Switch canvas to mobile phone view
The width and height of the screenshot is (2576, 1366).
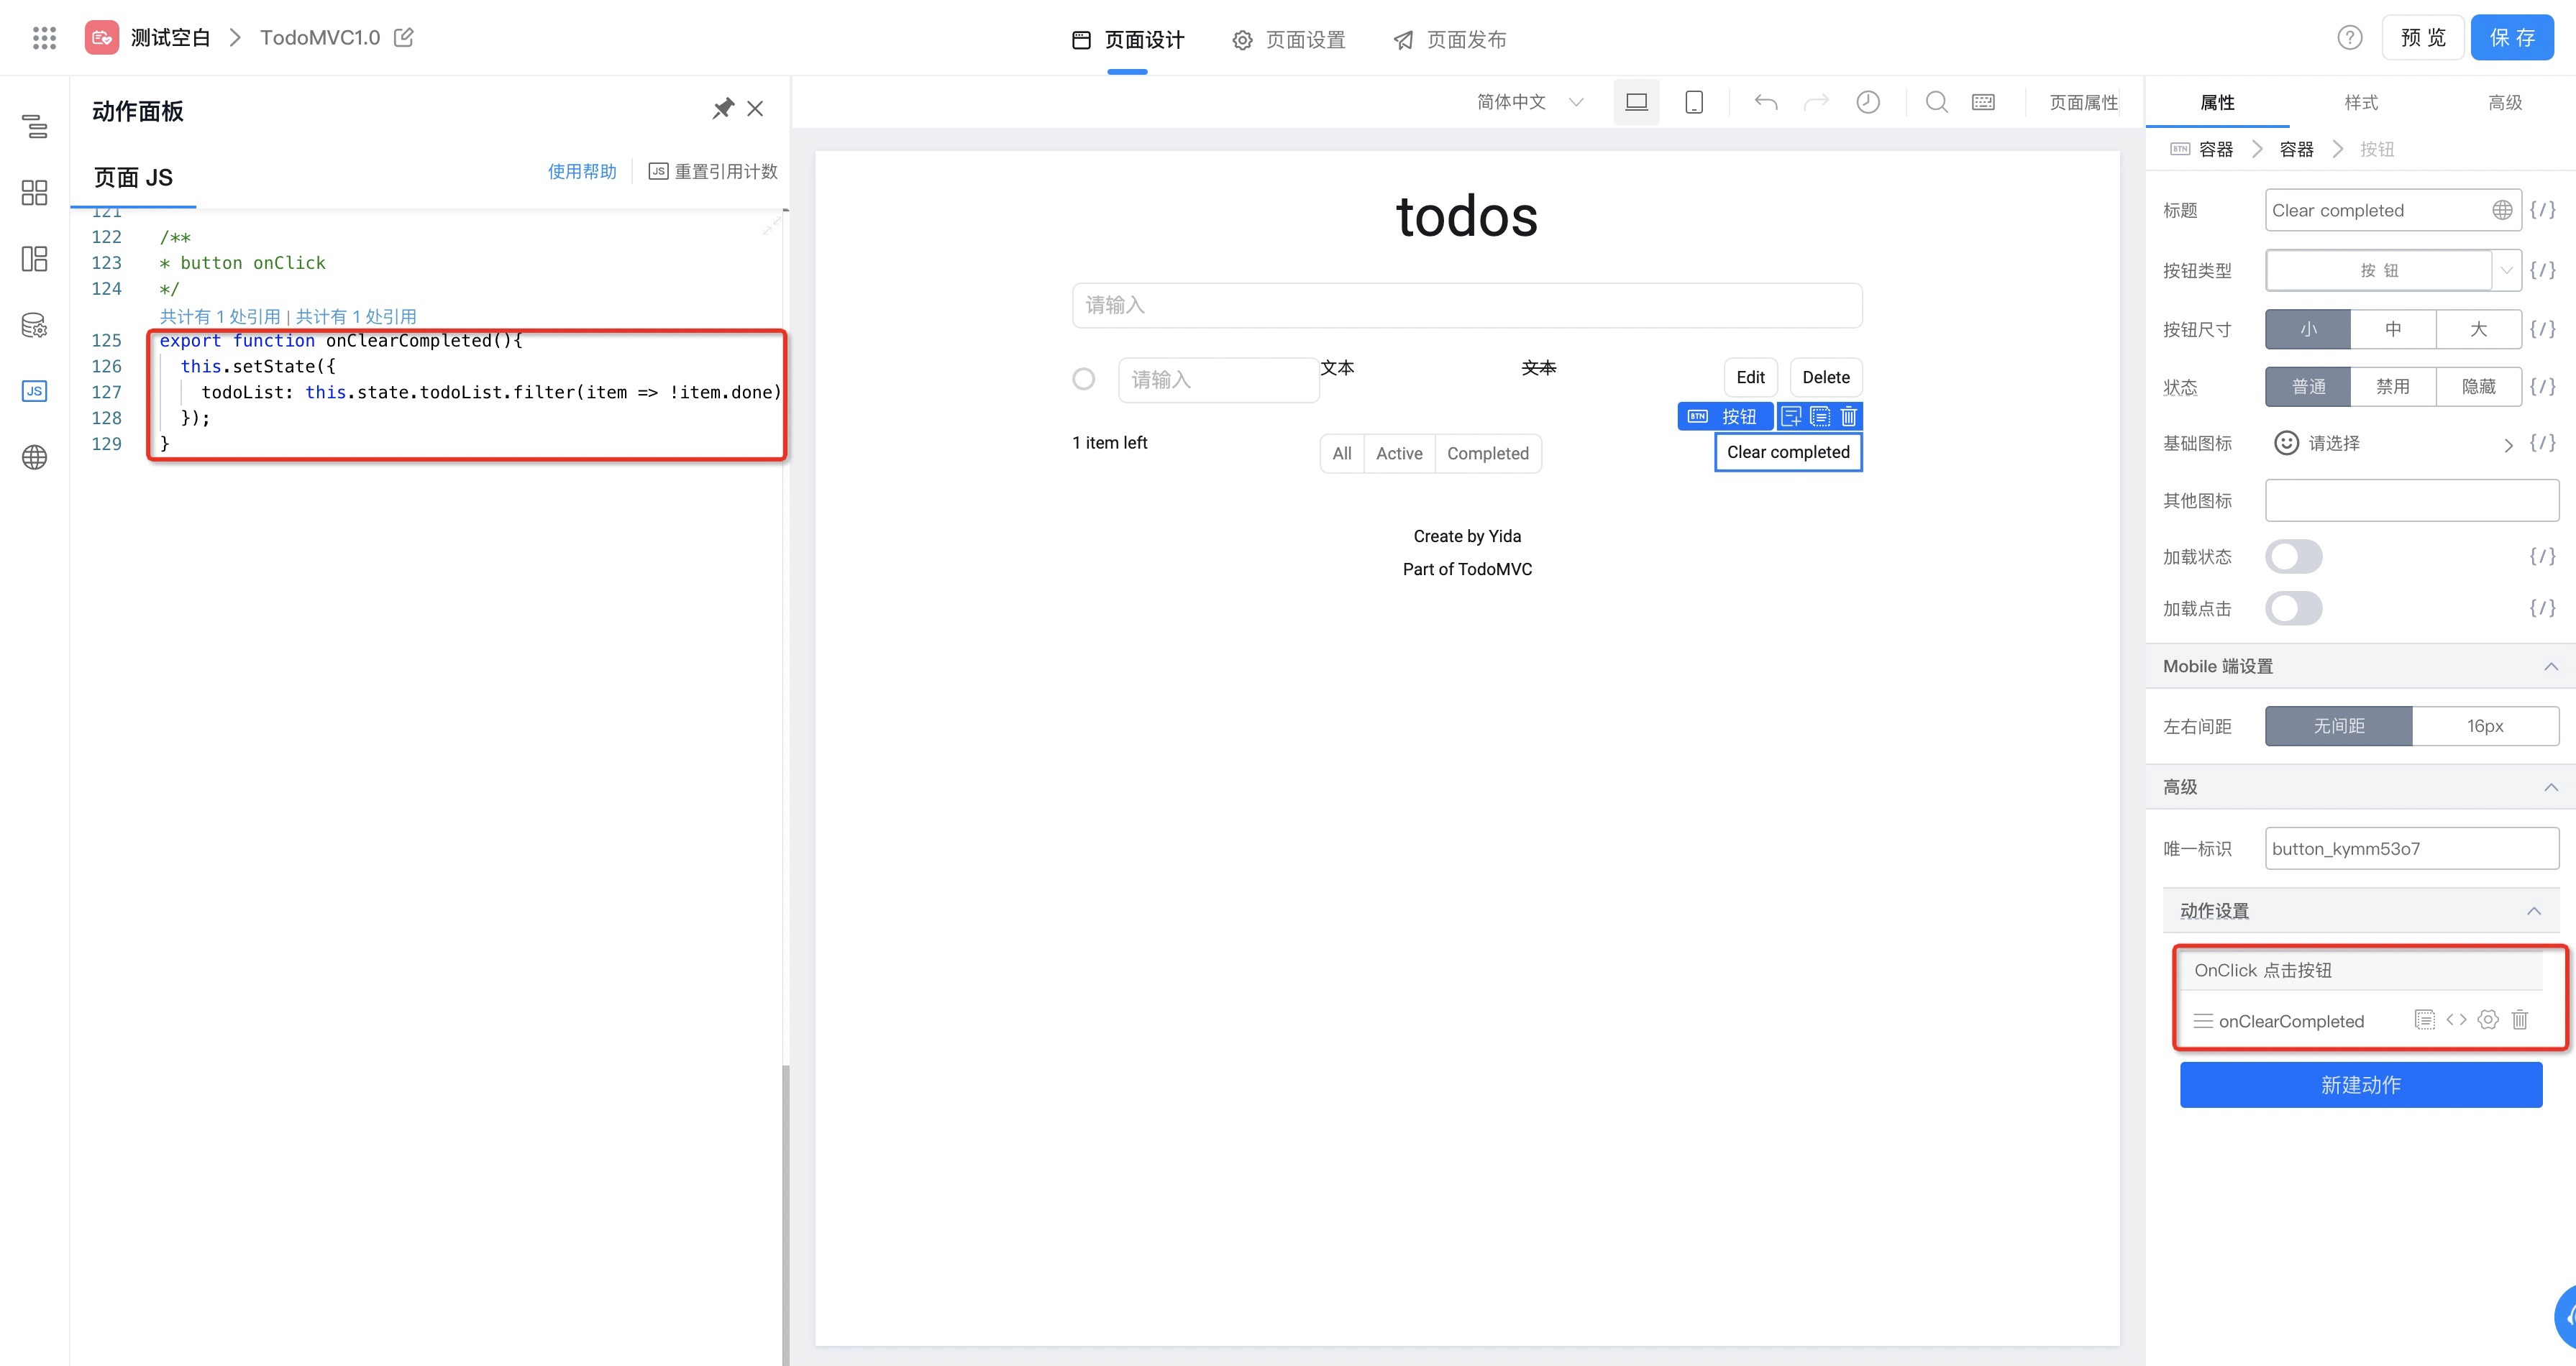1693,102
